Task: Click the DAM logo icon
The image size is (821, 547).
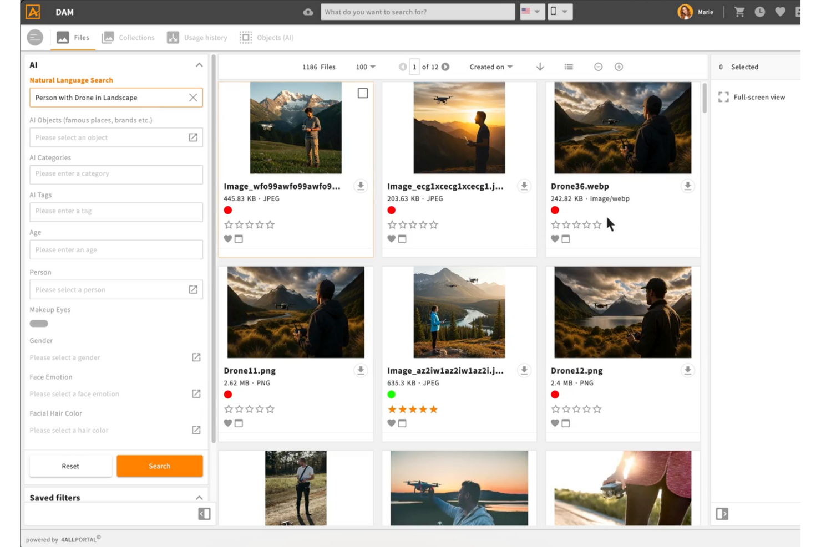Action: [33, 12]
